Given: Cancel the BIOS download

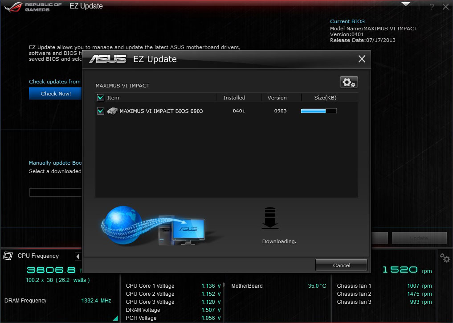Looking at the screenshot, I should coord(341,265).
